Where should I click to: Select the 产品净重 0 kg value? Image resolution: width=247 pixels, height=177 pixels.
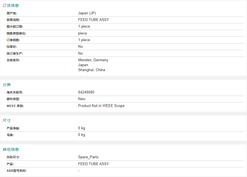pyautogui.click(x=82, y=128)
